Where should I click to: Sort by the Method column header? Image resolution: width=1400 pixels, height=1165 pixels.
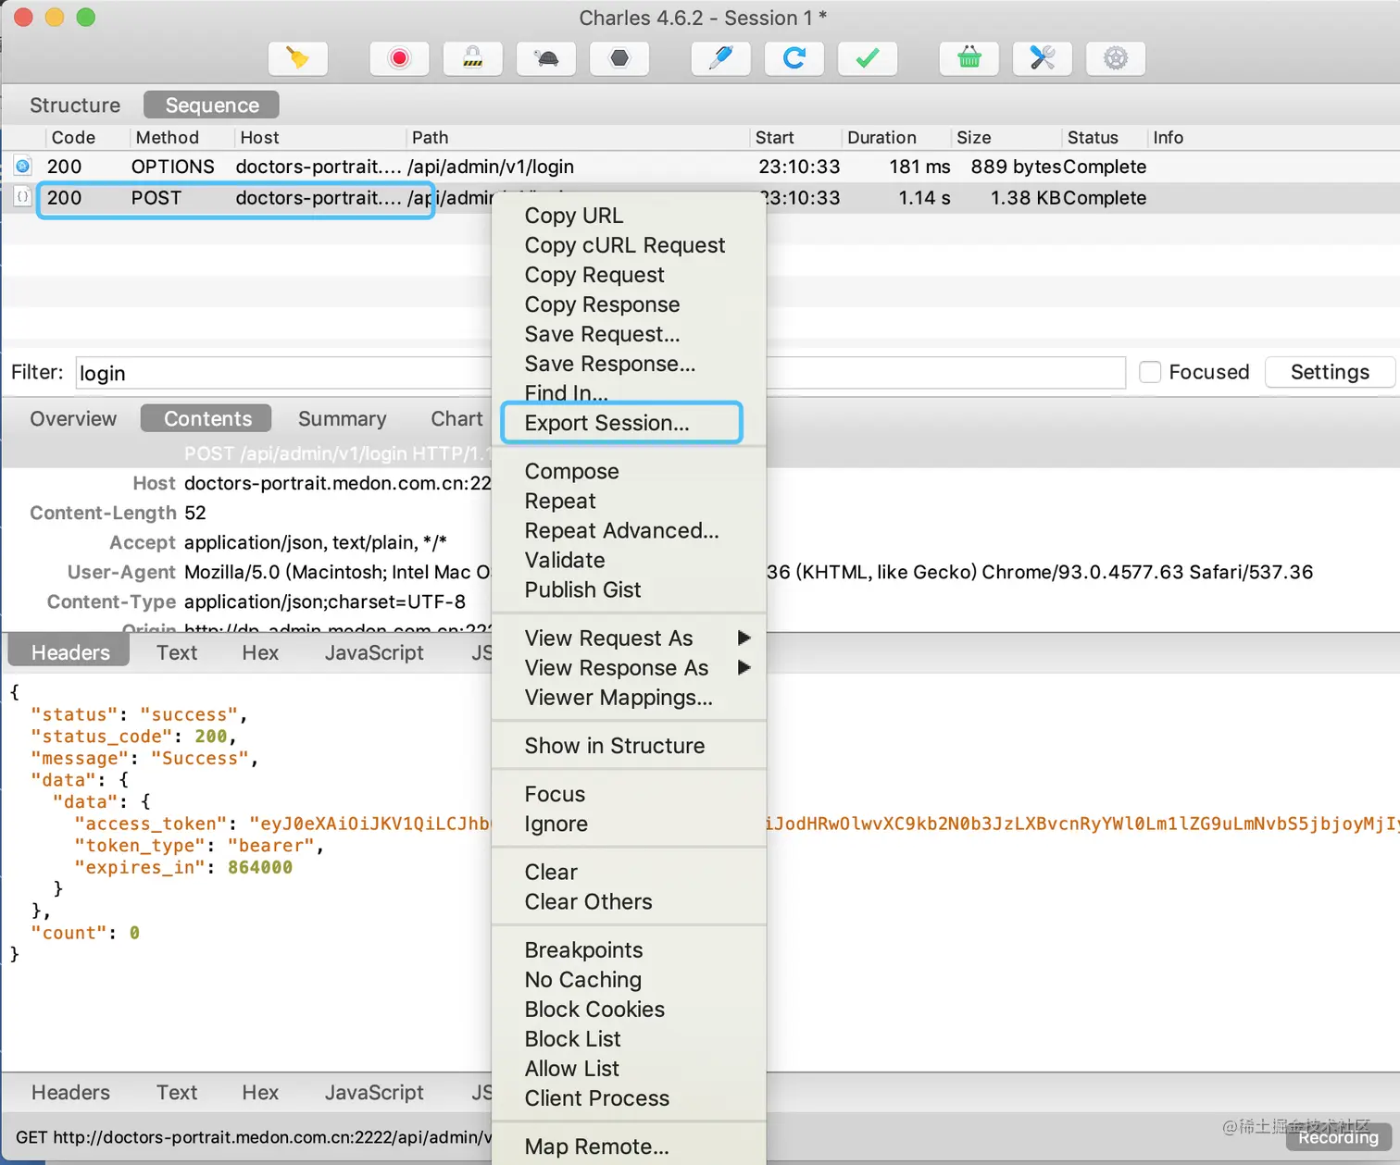[168, 137]
